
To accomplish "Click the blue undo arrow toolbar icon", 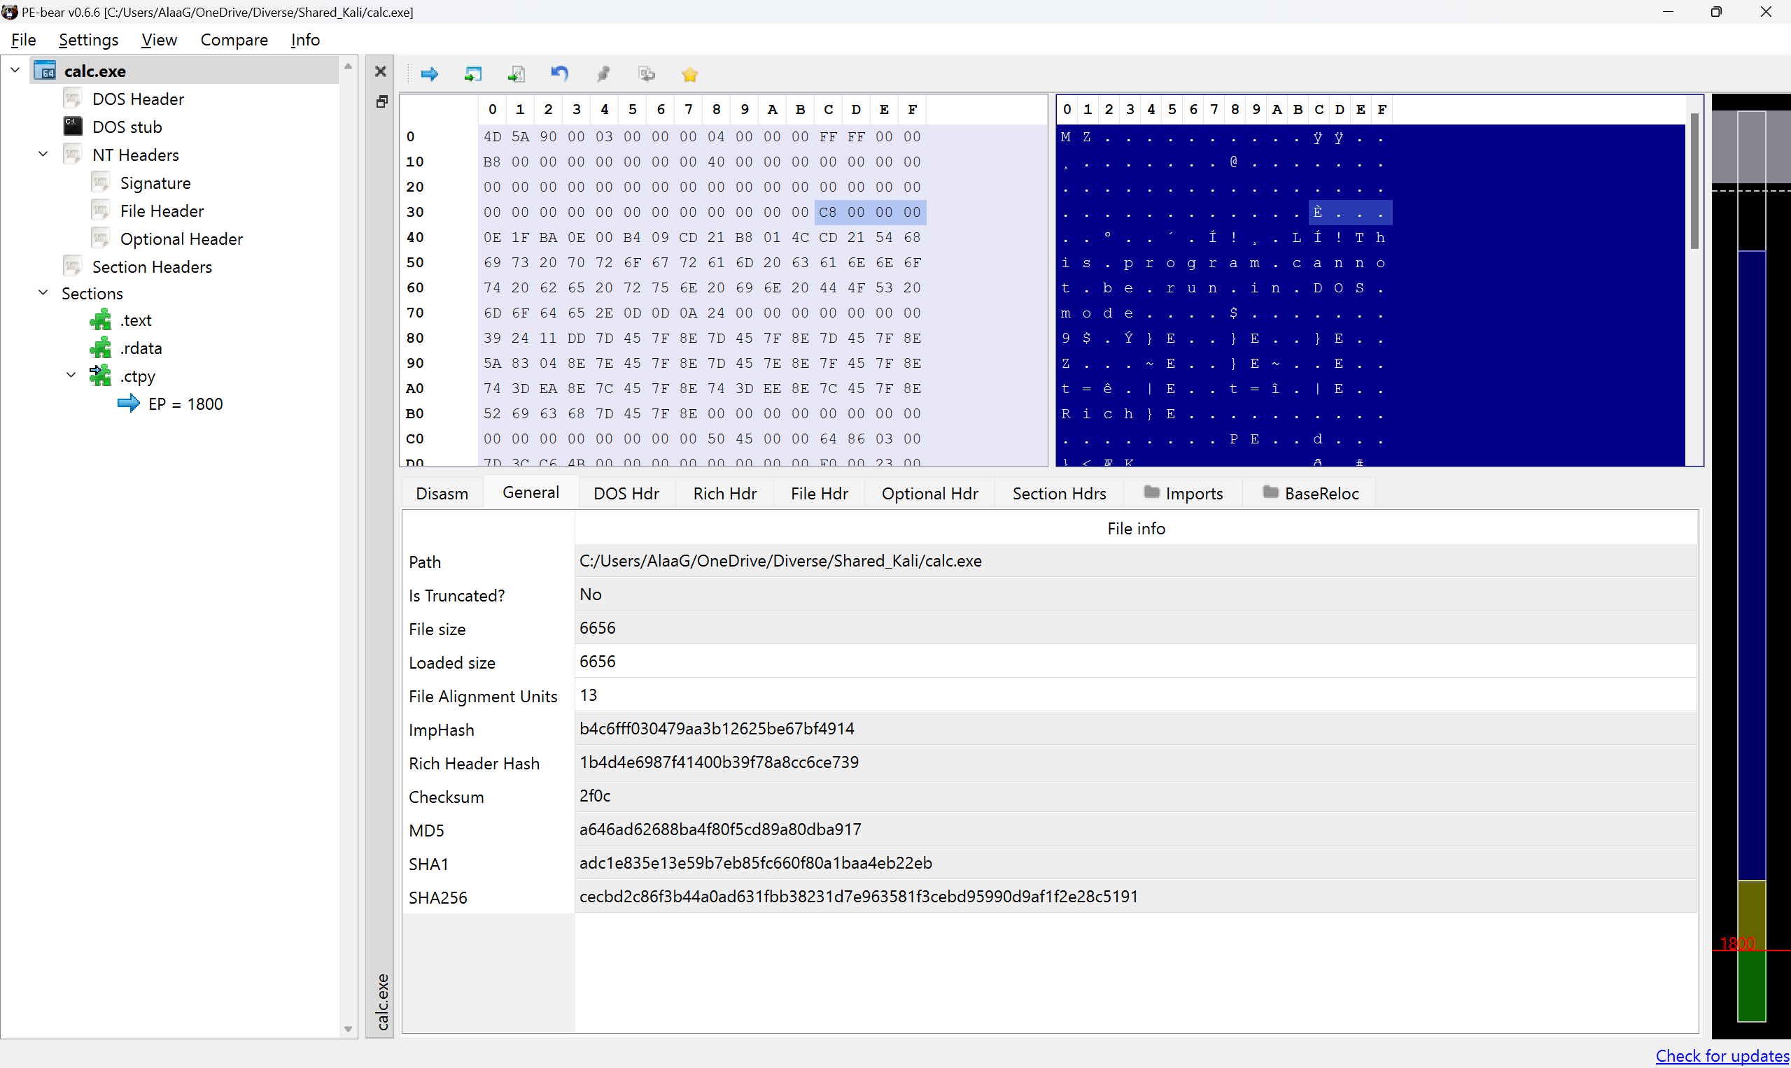I will tap(559, 73).
